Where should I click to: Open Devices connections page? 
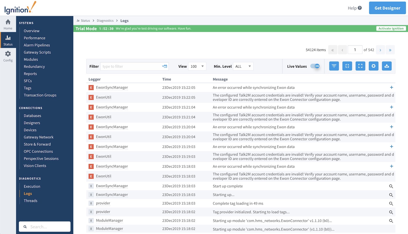click(x=30, y=130)
